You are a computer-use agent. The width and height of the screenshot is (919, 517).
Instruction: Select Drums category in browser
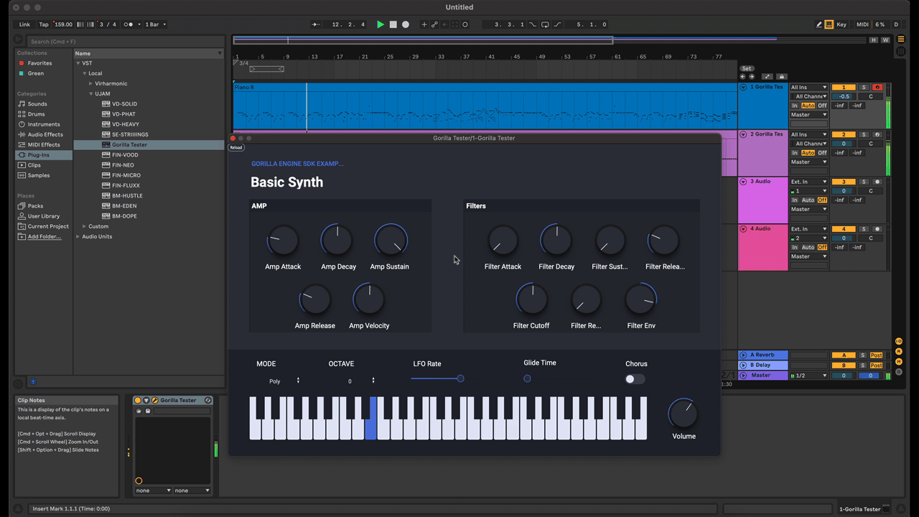click(x=36, y=114)
